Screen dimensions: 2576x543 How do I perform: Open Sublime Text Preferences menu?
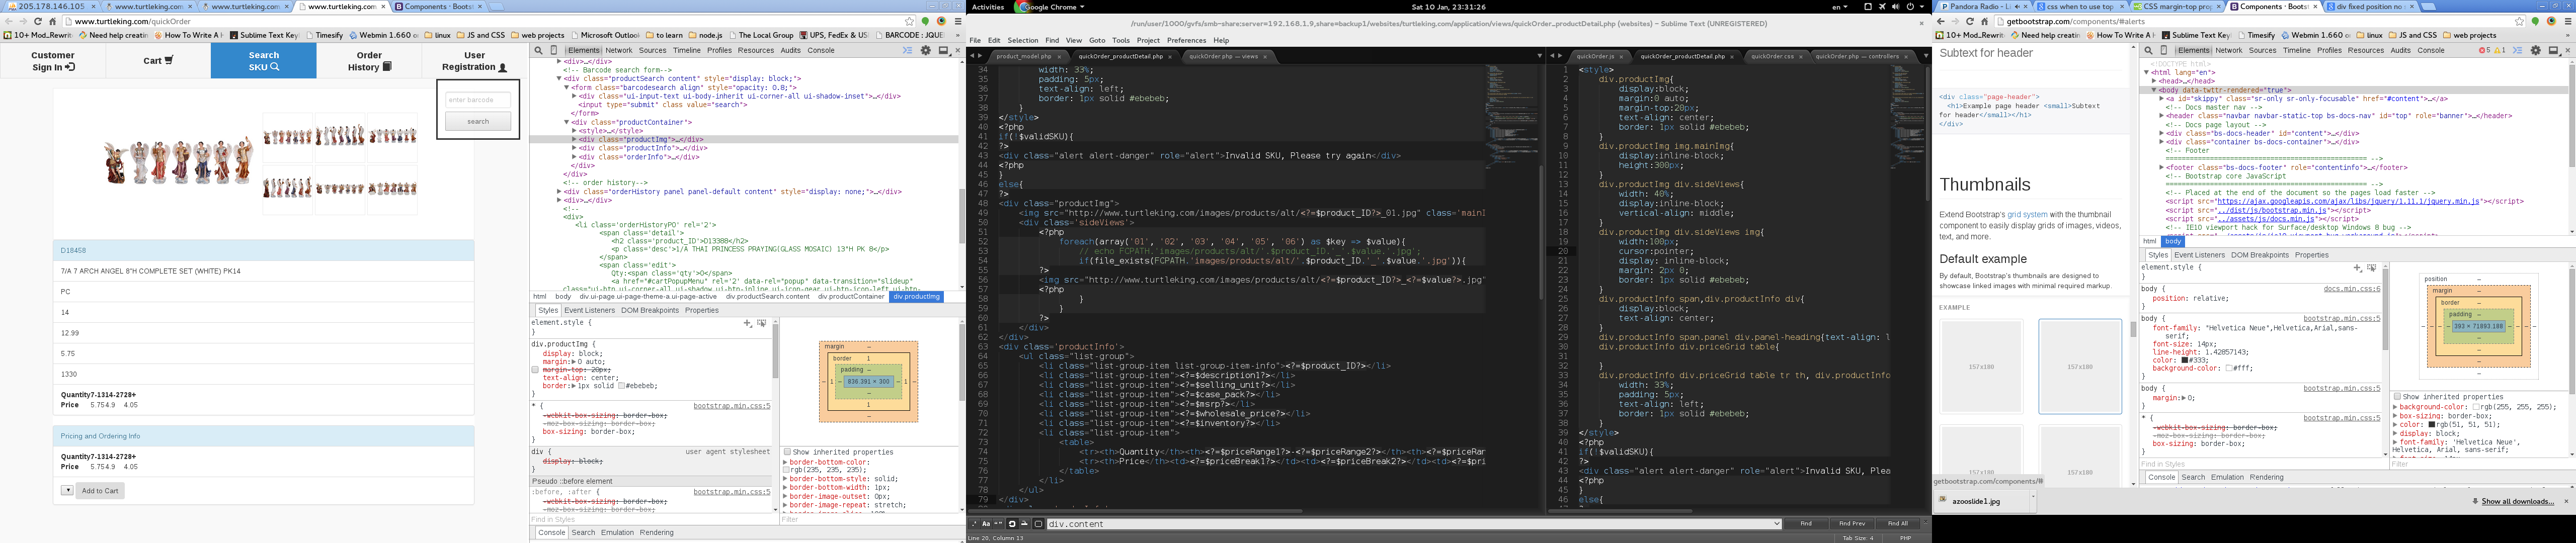pos(1186,41)
